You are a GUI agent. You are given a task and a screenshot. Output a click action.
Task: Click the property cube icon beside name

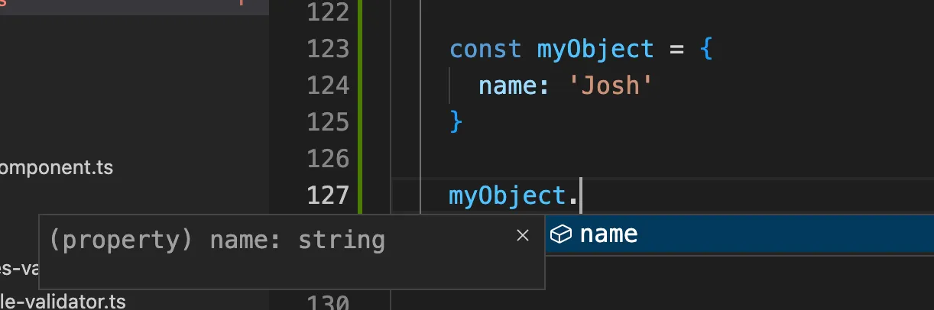click(561, 234)
